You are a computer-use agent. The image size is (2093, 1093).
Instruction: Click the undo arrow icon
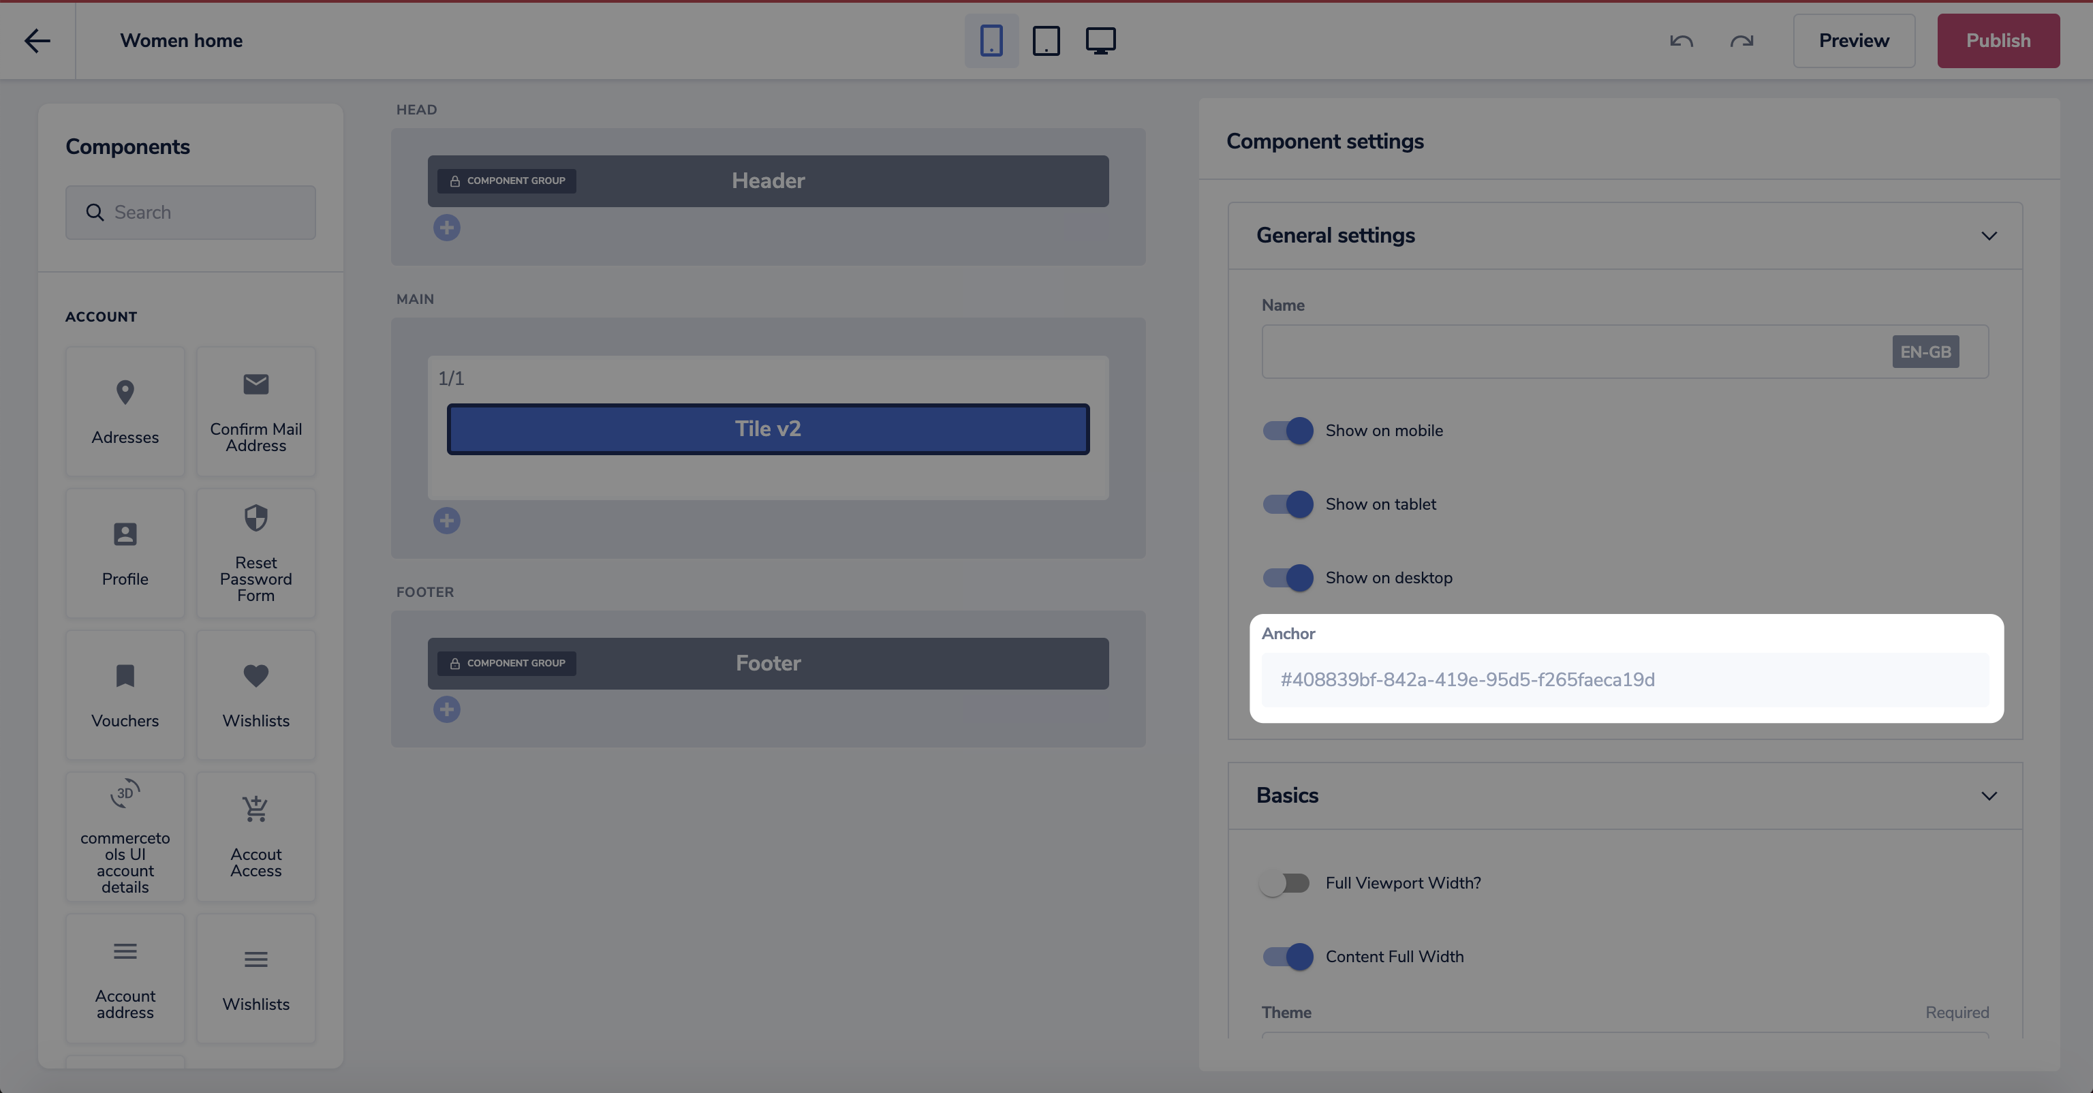click(x=1681, y=41)
